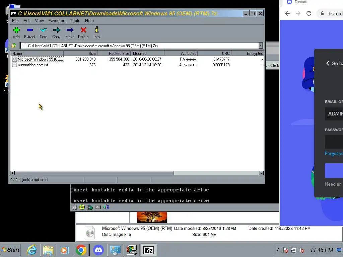Click the Action Center flag tray icon
Image resolution: width=343 pixels, height=257 pixels.
(285, 250)
